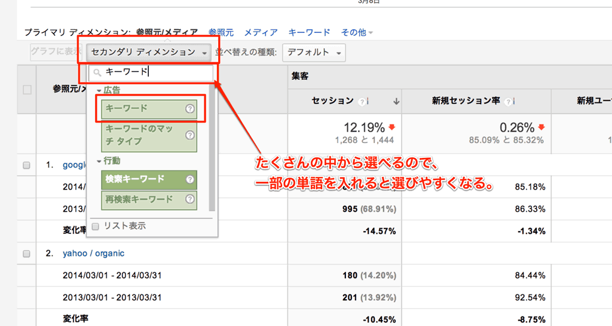Click help icon beside キーワード option
This screenshot has height=326, width=612.
pos(189,109)
